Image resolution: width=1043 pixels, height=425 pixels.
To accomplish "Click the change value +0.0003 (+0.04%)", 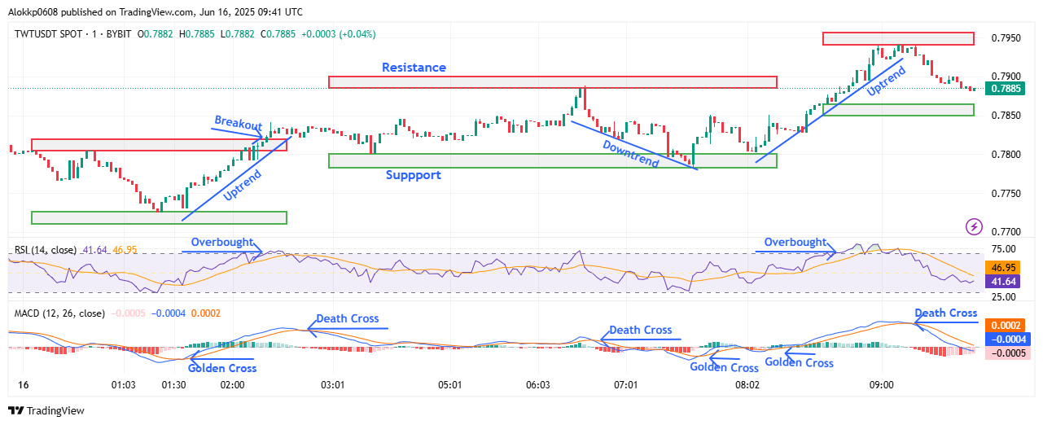I will pos(339,34).
